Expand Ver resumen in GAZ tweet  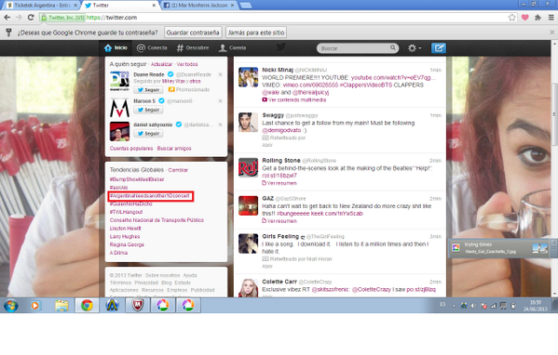[x=279, y=221]
